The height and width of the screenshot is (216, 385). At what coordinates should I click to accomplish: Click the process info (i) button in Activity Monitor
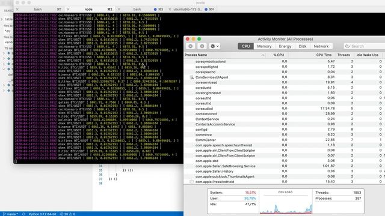tap(202, 46)
